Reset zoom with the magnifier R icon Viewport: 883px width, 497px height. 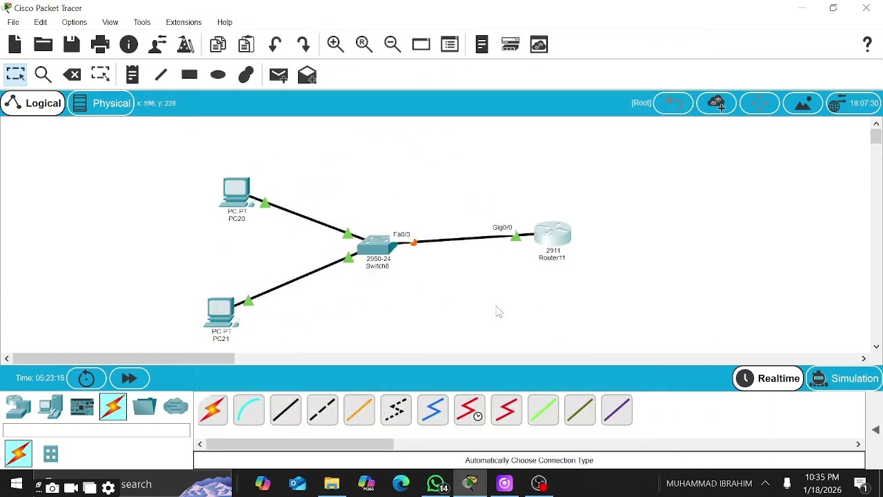[364, 45]
